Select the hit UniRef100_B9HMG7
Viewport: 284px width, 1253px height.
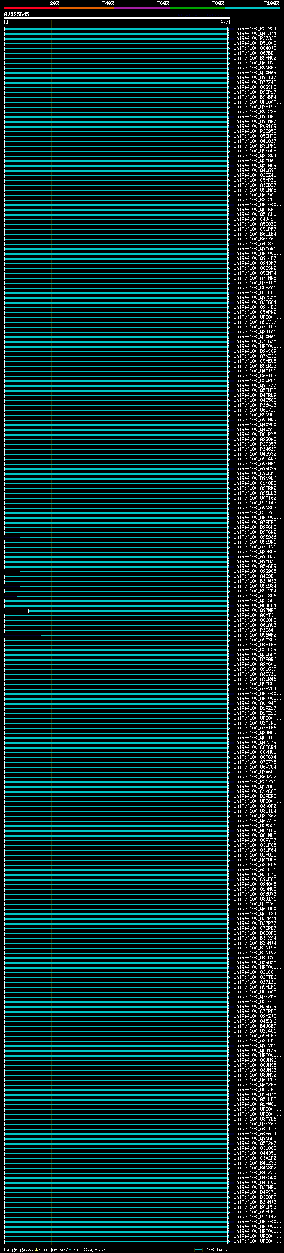(254, 122)
